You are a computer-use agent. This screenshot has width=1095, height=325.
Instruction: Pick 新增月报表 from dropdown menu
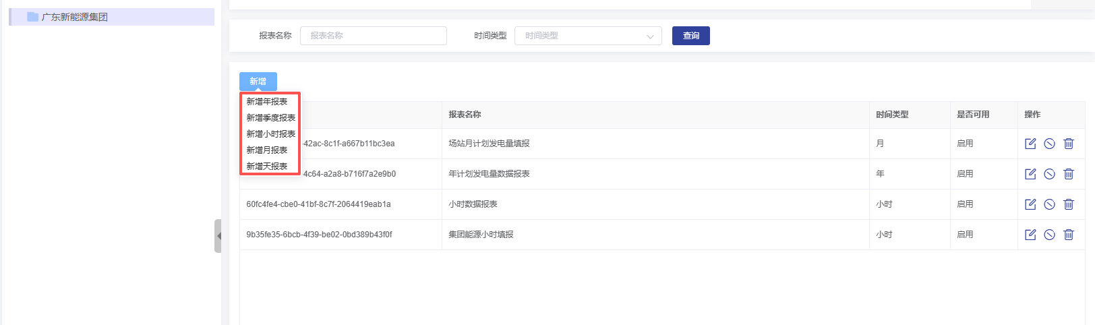tap(267, 150)
